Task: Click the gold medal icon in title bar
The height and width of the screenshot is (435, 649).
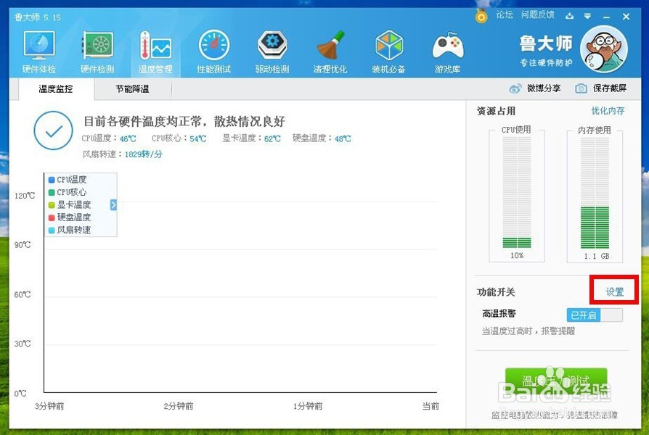Action: coord(481,16)
